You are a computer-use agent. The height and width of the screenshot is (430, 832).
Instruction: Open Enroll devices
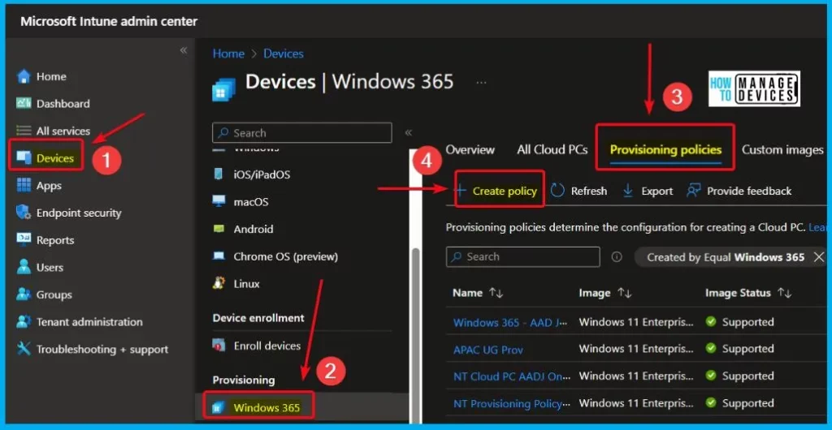point(257,346)
